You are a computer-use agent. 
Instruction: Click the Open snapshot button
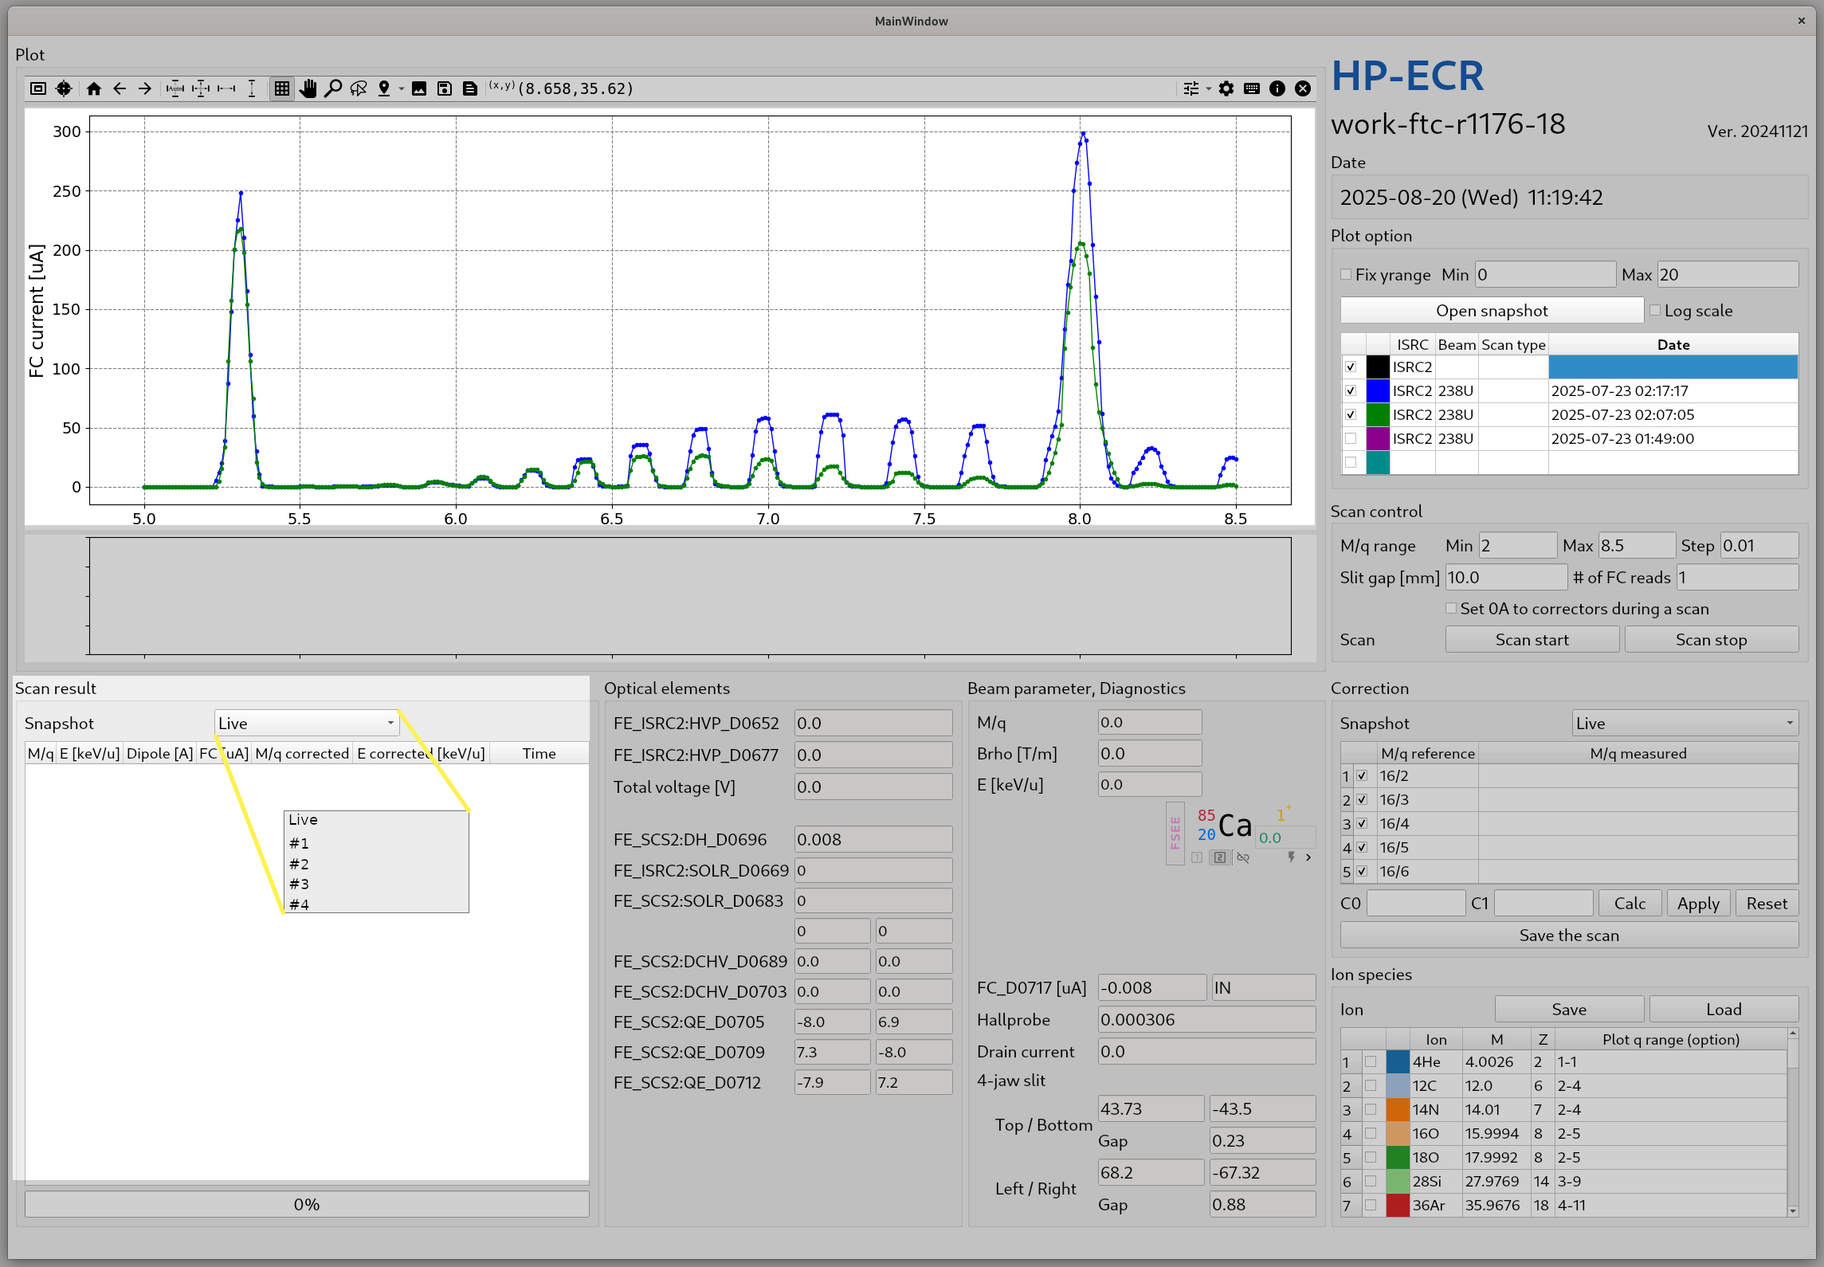click(1491, 311)
